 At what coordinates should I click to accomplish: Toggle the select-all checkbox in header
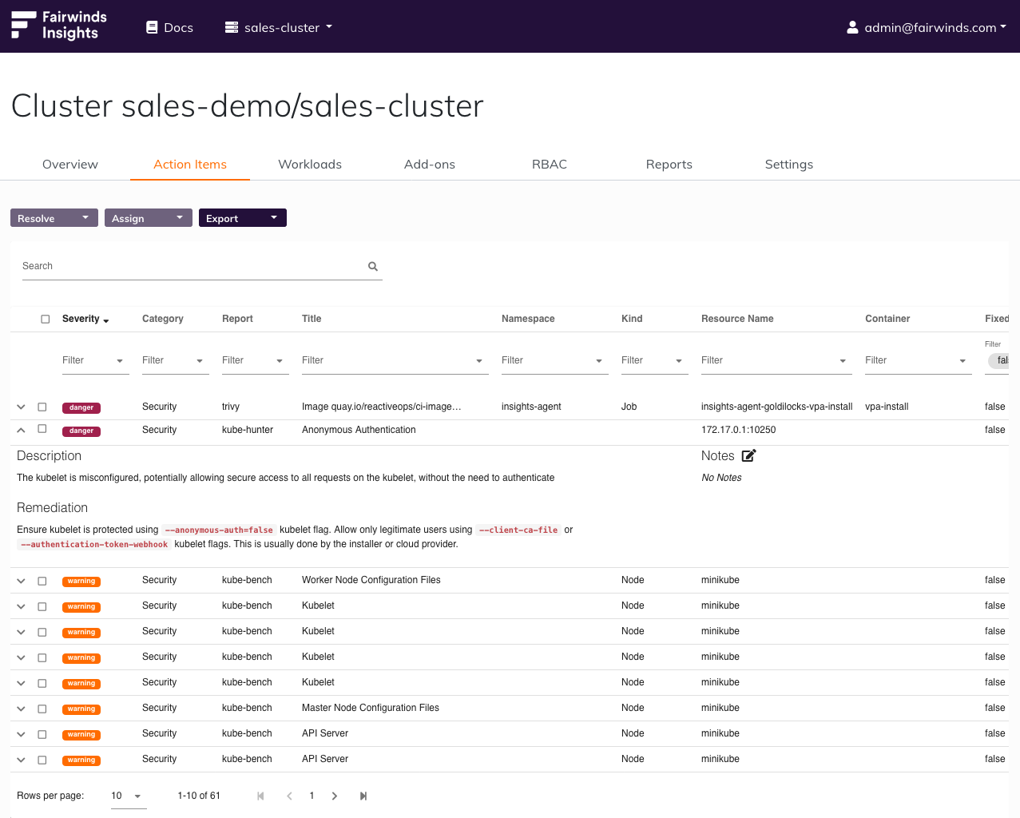pyautogui.click(x=46, y=319)
